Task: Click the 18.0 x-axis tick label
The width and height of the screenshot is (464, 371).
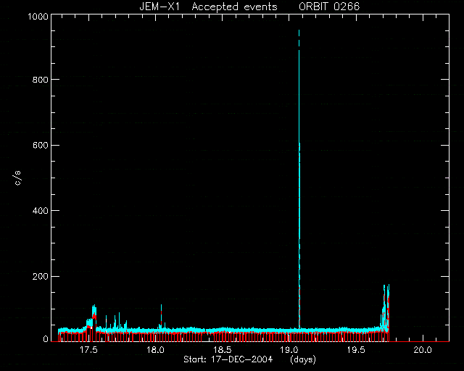Action: pos(156,350)
